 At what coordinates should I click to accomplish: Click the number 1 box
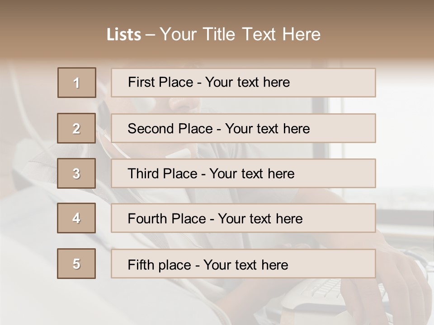(x=76, y=83)
